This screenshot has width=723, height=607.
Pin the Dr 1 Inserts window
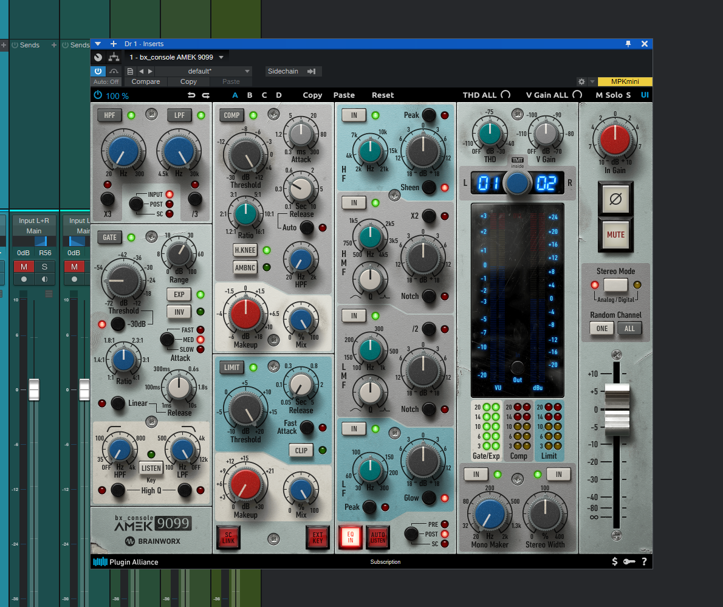click(x=628, y=44)
